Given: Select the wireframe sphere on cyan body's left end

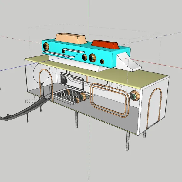Looking at the screenshot, I should point(46,46).
